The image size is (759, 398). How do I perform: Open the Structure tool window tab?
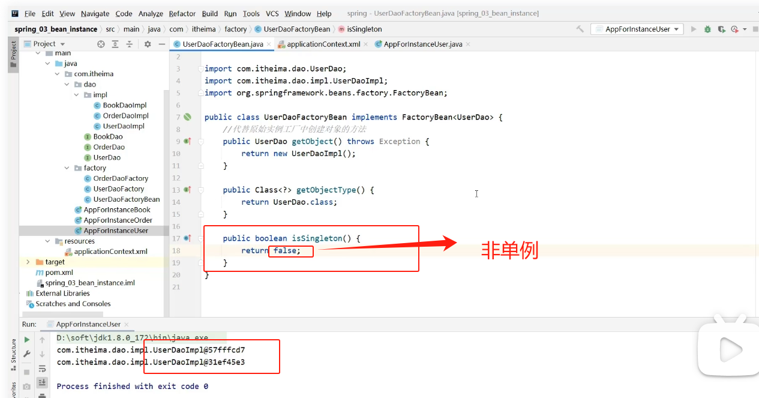(x=13, y=354)
